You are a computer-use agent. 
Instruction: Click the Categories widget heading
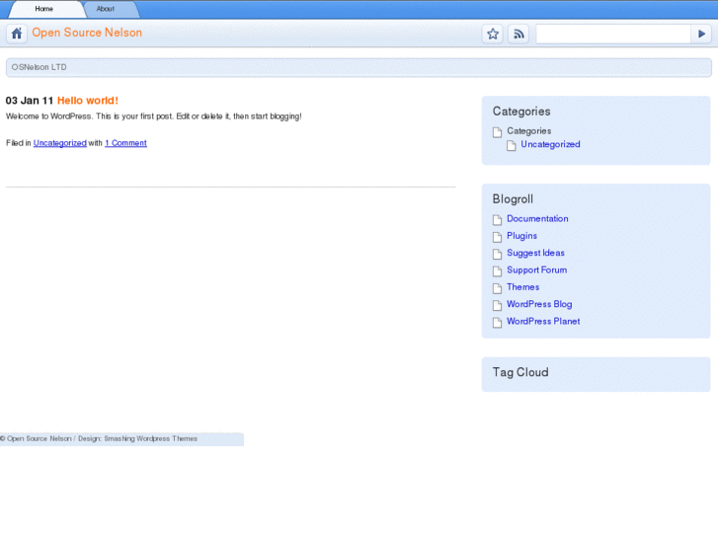pos(521,112)
